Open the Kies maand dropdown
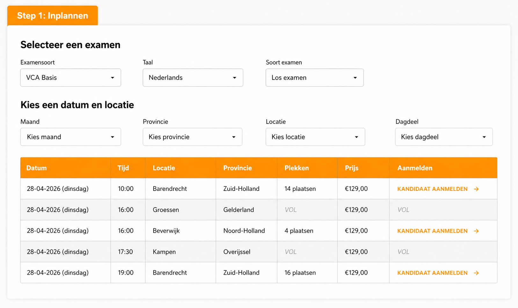The height and width of the screenshot is (308, 518). pyautogui.click(x=70, y=137)
